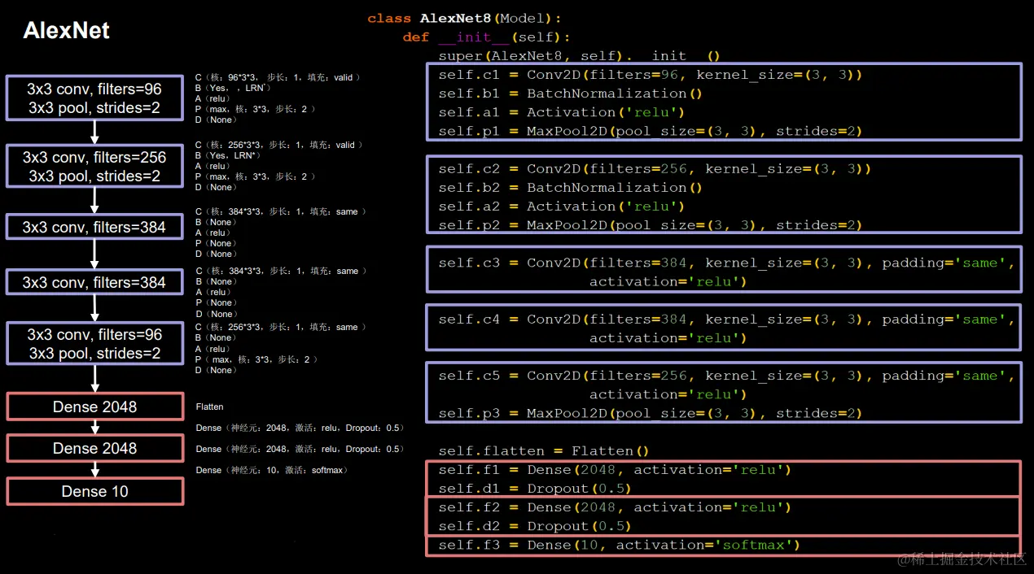Screen dimensions: 1034x574
Task: Click the "def __init__(self):" code line
Action: [x=486, y=37]
